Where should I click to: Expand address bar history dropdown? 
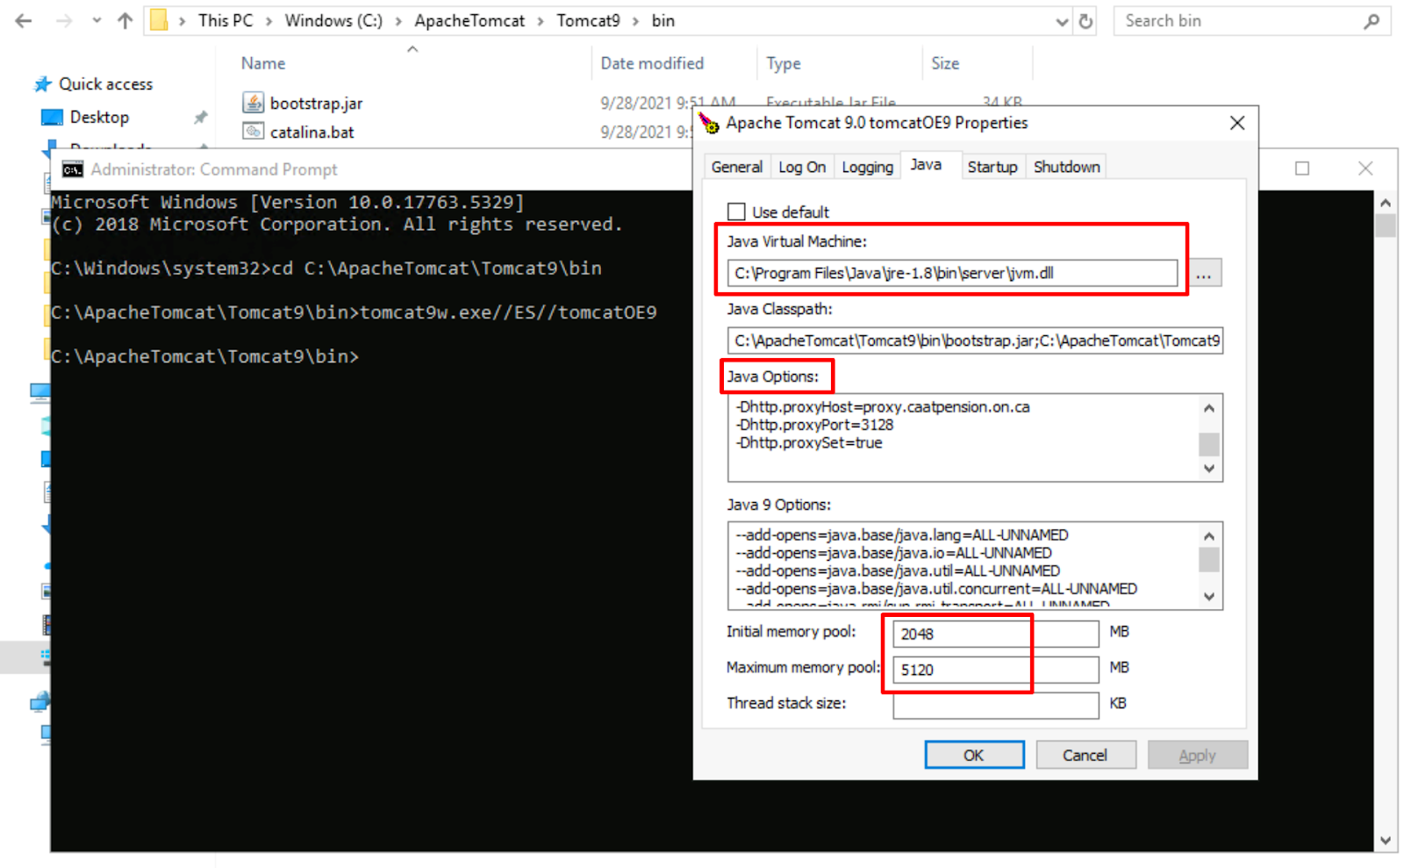1063,22
